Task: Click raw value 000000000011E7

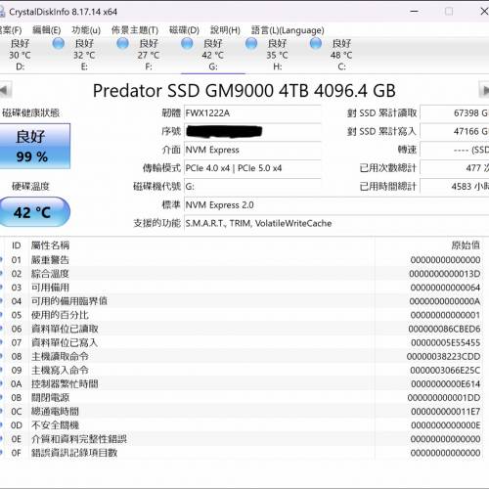Action: (x=445, y=412)
